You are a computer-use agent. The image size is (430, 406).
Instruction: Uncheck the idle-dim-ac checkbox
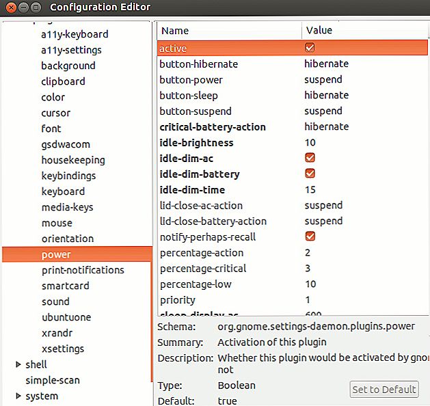pyautogui.click(x=310, y=158)
